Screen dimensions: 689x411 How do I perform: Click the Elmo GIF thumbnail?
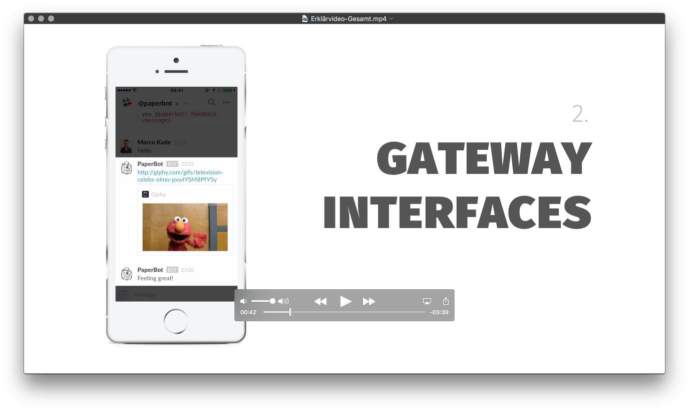(x=185, y=227)
